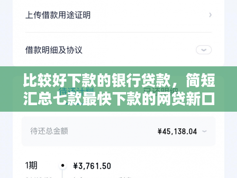Switch to the 待还计划 tab
Viewport: 237px width, 178px height.
(76, 92)
